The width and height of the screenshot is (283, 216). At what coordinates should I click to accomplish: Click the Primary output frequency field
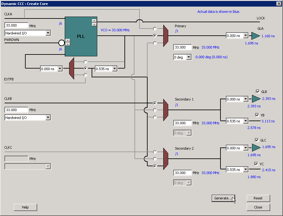click(182, 47)
